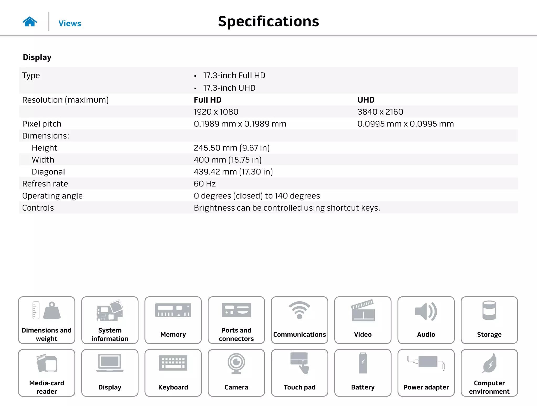The image size is (537, 406).
Task: Open the Memory specifications tile
Action: click(173, 320)
